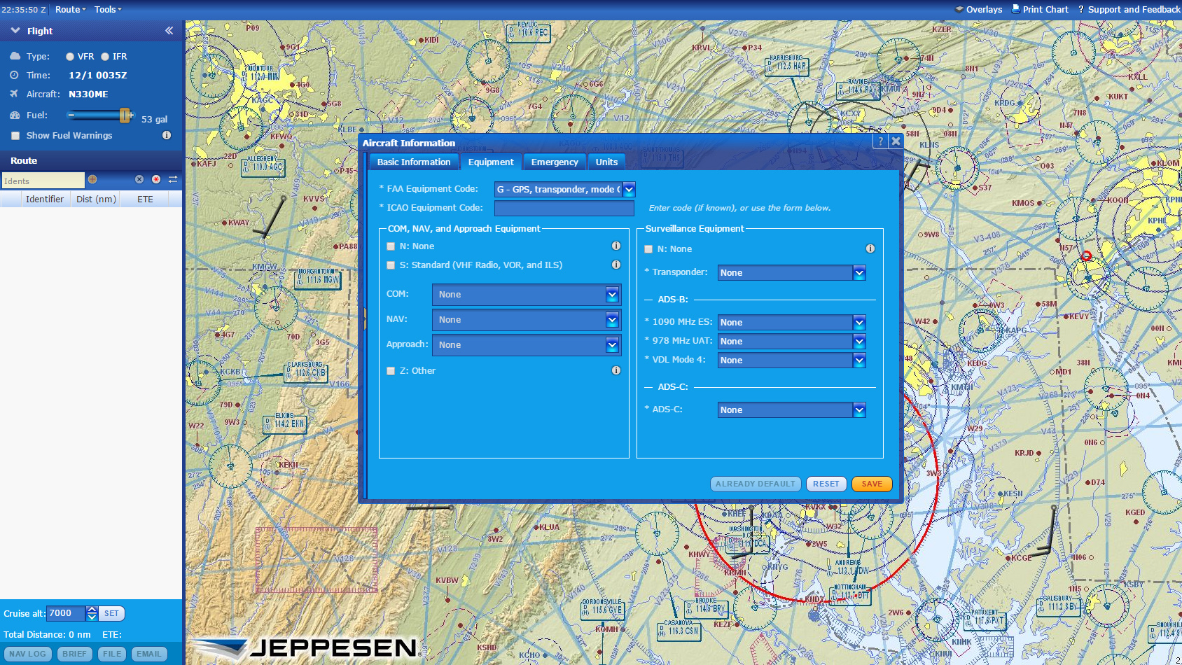Click the info icon beside Show Fuel Warnings
1182x665 pixels.
pos(166,135)
